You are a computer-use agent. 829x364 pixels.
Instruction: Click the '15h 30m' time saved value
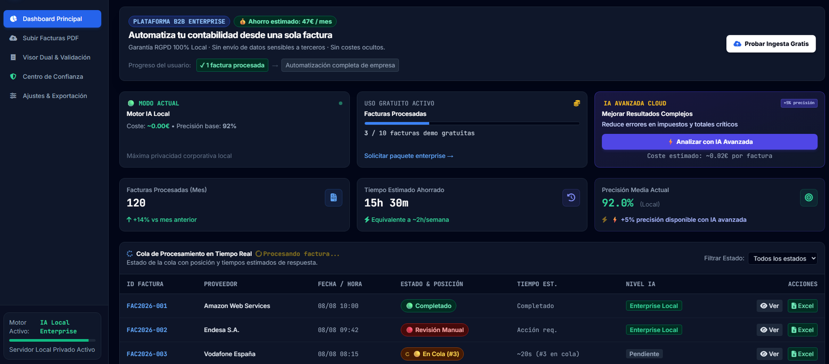[x=387, y=203]
